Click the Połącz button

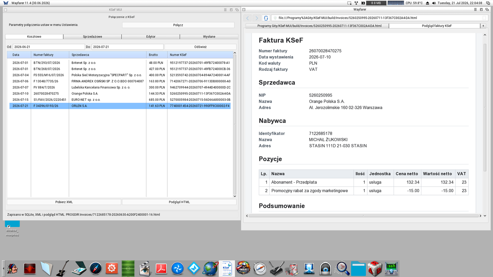click(x=178, y=25)
